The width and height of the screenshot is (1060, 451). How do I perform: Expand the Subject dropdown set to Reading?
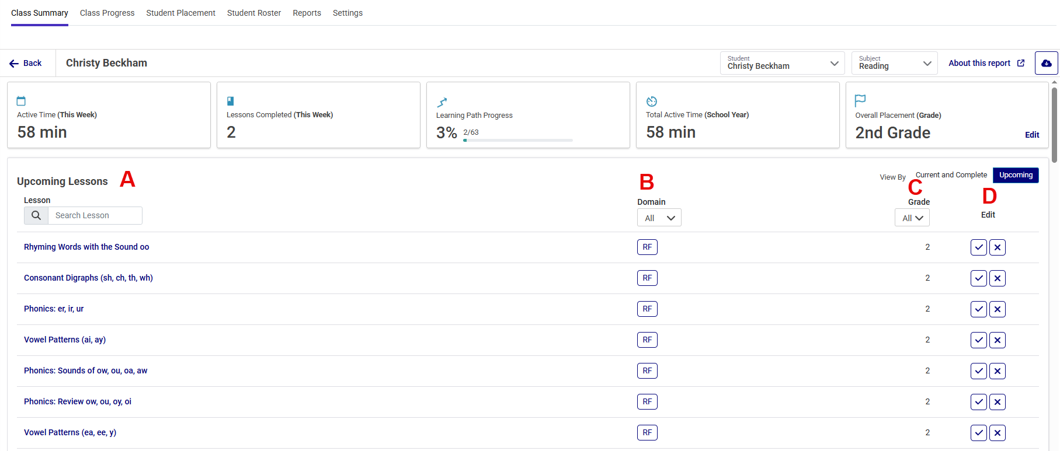pos(894,63)
